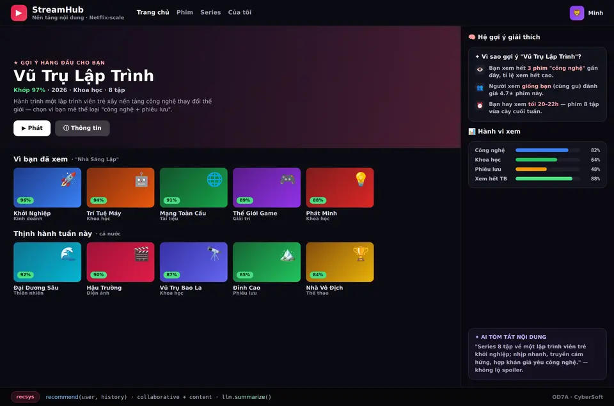Click the robot icon on Trí Tuệ Máy card
This screenshot has height=406, width=614.
coord(141,180)
